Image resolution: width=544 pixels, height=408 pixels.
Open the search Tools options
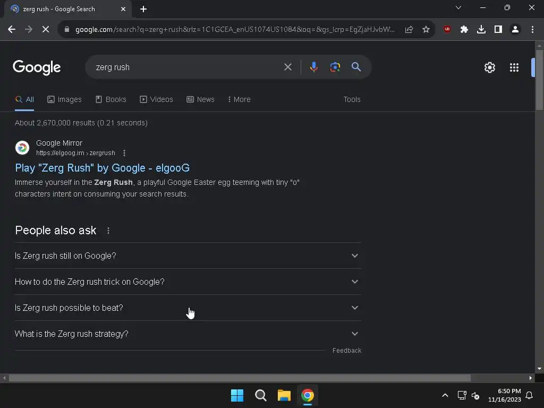tap(352, 99)
